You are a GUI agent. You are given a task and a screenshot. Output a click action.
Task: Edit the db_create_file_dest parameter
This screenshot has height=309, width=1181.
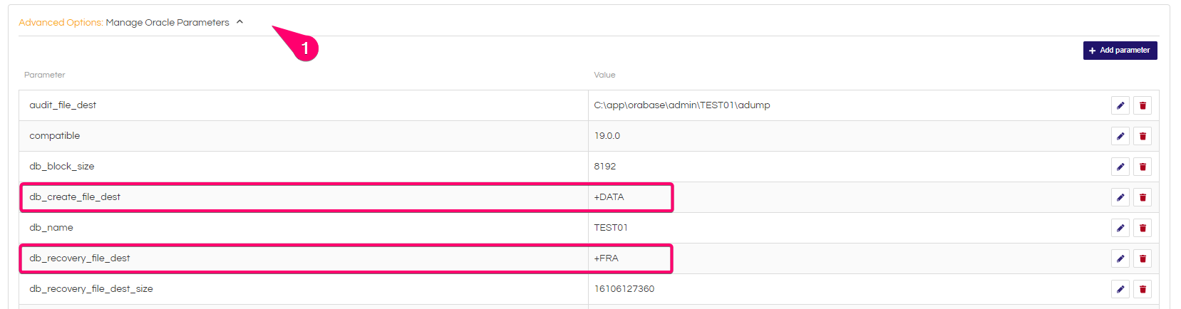(x=1120, y=197)
